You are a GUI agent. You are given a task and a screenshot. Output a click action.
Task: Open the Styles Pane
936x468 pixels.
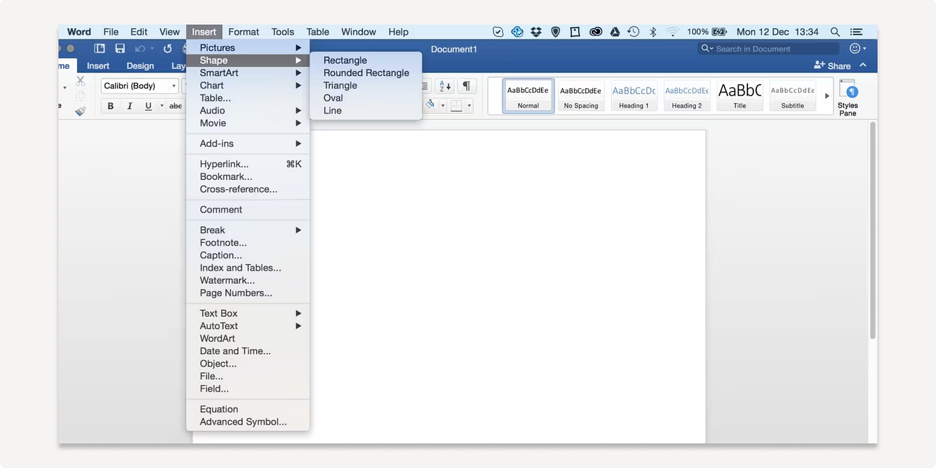(x=848, y=98)
